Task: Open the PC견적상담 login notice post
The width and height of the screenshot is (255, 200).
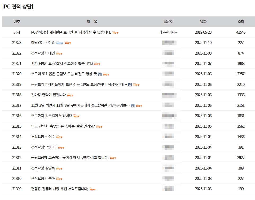Action: [x=71, y=32]
